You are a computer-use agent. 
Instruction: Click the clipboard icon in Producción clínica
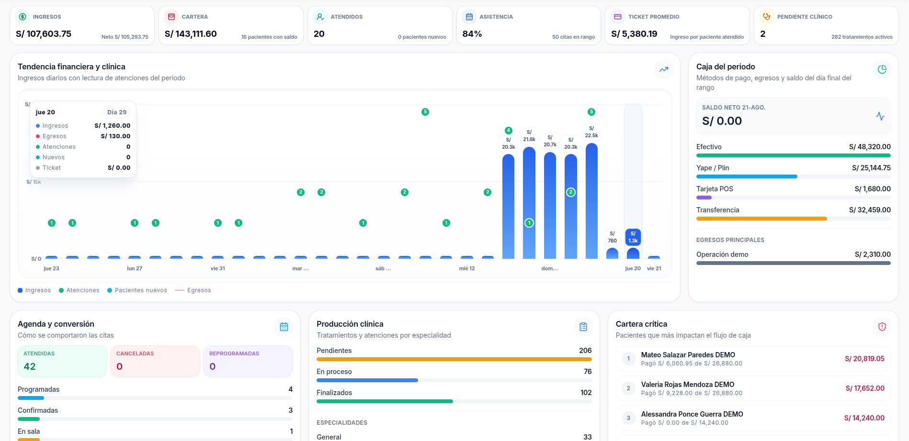click(x=583, y=327)
